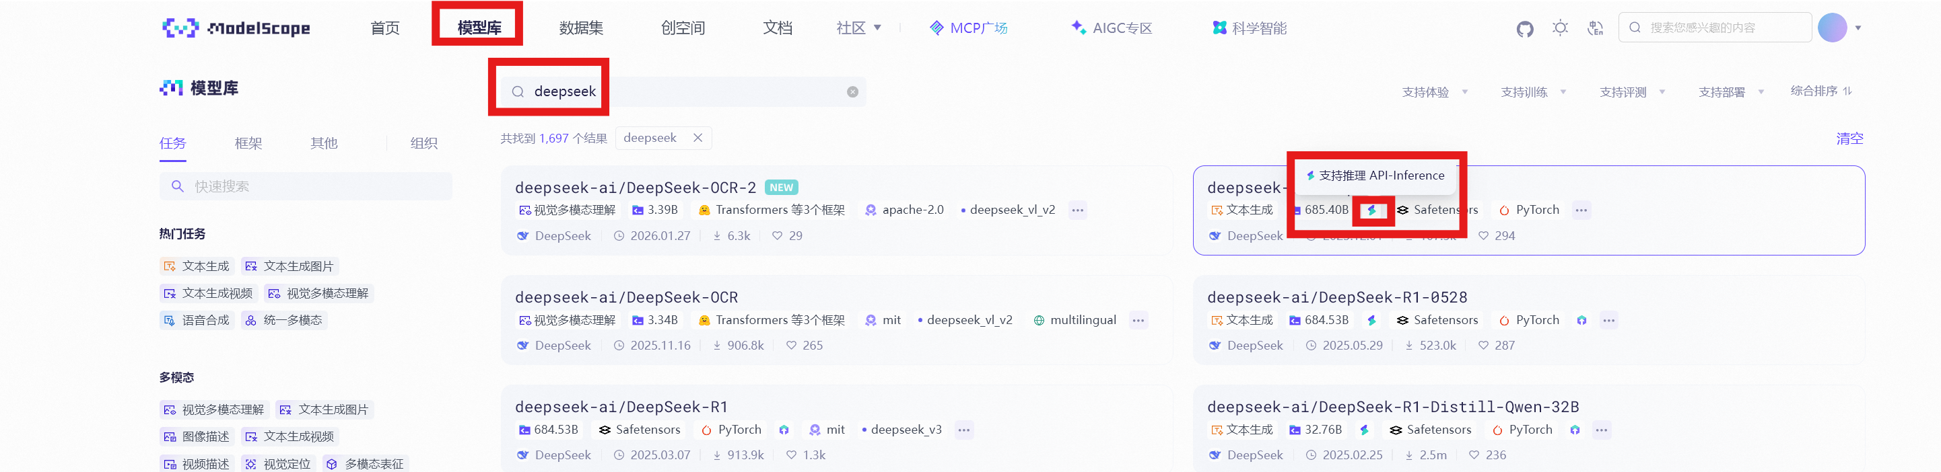Image resolution: width=1941 pixels, height=472 pixels.
Task: Filter by 文本生成 under 热门任务
Action: pos(196,266)
